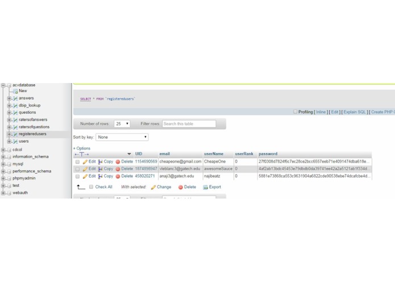Click the Export icon below the table
395x281 pixels.
205,187
